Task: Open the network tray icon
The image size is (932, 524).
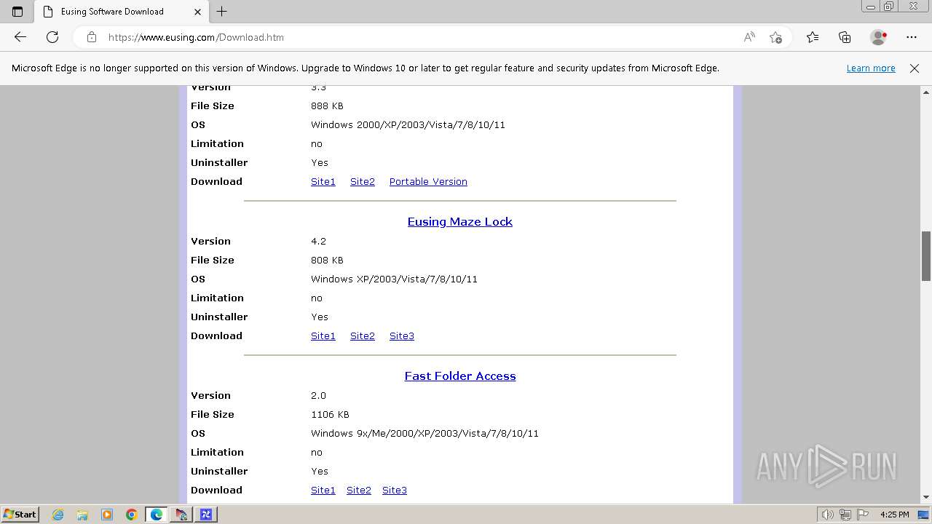Action: [x=845, y=515]
